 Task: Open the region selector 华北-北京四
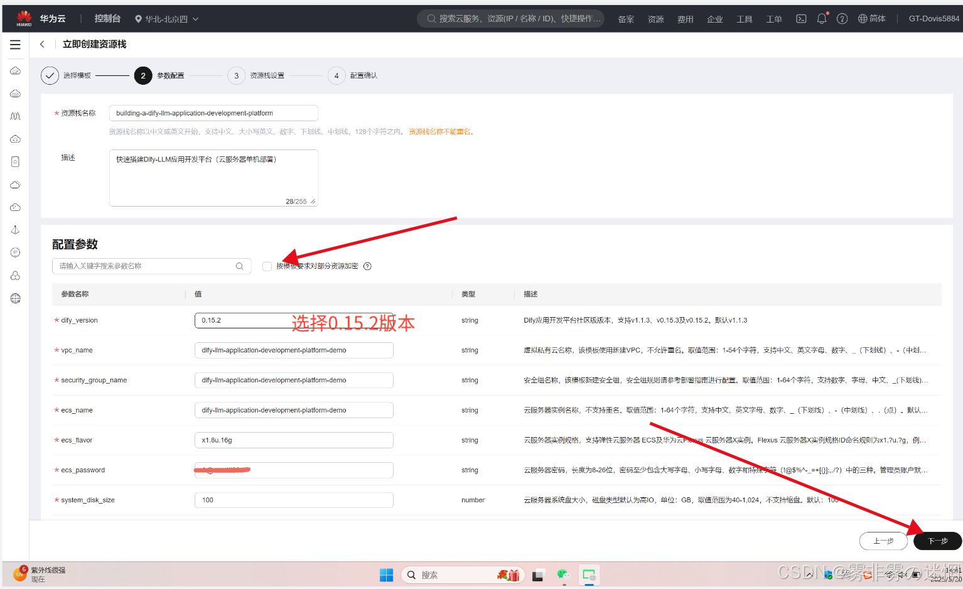pos(166,19)
